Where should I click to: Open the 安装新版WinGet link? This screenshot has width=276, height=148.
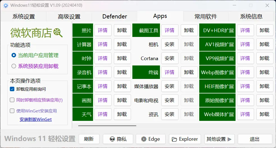point(36,119)
